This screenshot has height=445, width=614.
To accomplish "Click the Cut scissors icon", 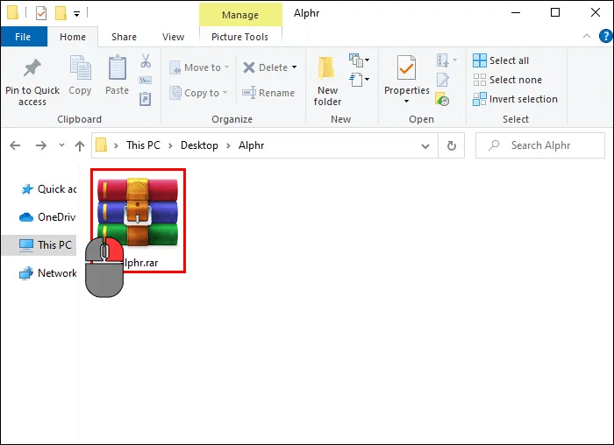I will (146, 60).
